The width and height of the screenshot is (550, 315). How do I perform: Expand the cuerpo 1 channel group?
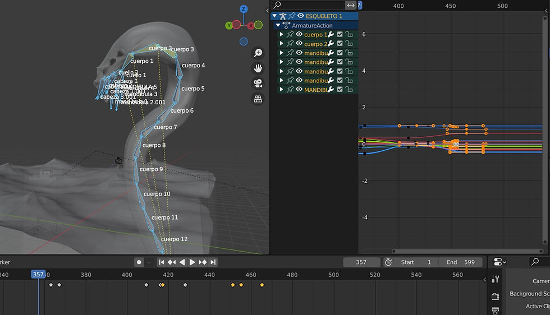281,34
